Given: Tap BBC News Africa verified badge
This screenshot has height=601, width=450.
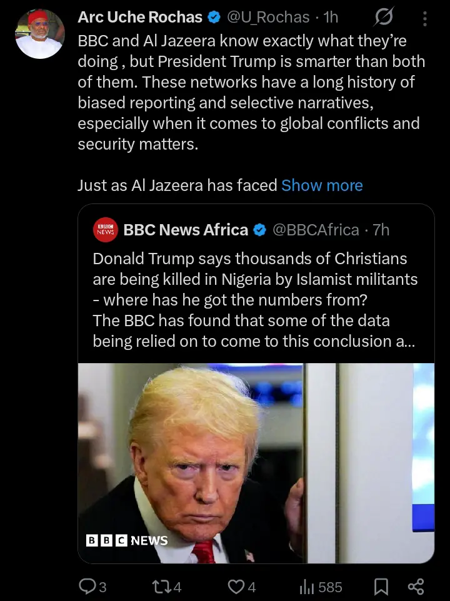Looking at the screenshot, I should (x=259, y=230).
